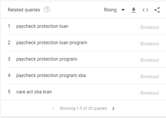
Task: Go to next page of queries
Action: (113, 108)
